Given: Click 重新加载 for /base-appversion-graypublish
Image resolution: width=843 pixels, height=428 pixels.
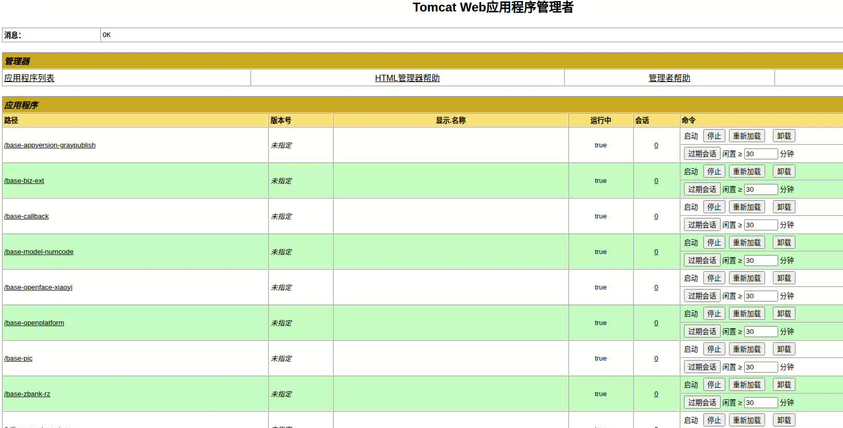Looking at the screenshot, I should coord(747,136).
